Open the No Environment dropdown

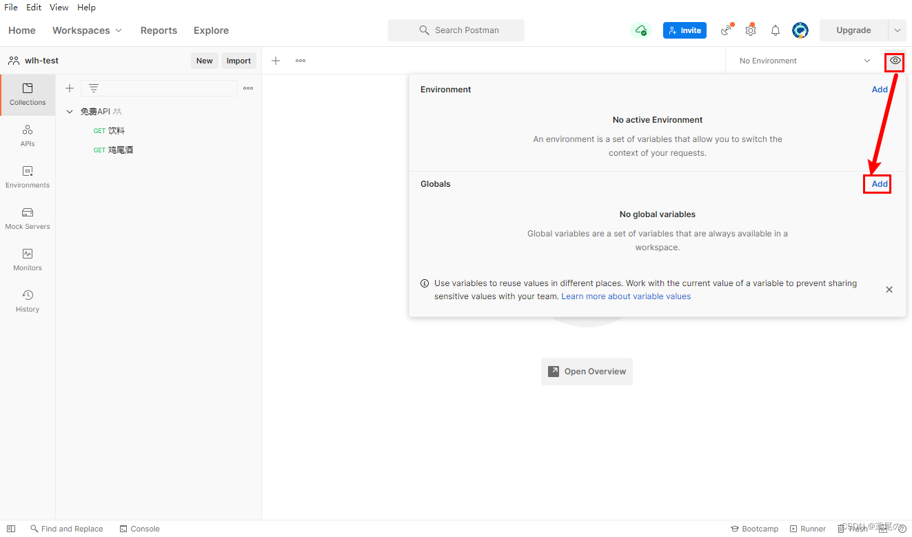click(804, 61)
